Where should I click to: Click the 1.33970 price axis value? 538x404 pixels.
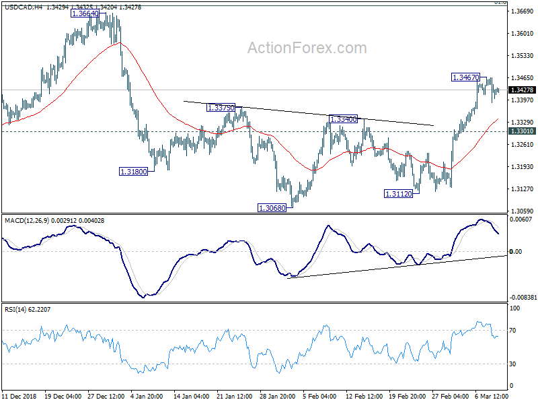[x=523, y=100]
